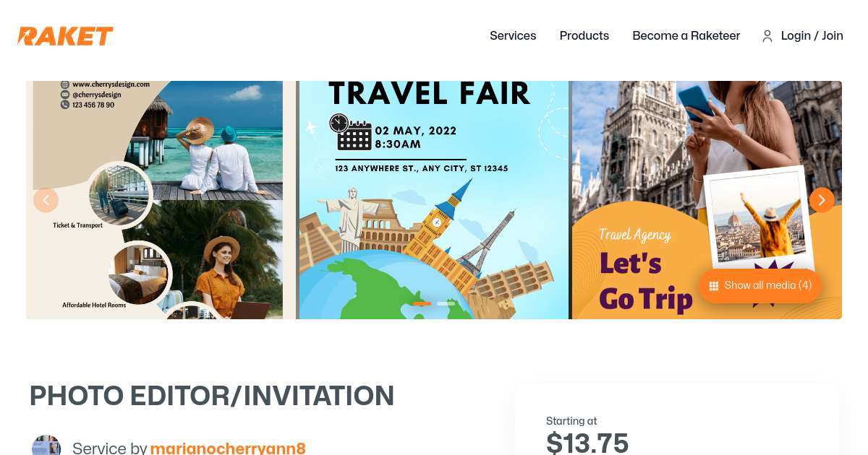Open the Products menu
The image size is (868, 455).
coord(584,36)
